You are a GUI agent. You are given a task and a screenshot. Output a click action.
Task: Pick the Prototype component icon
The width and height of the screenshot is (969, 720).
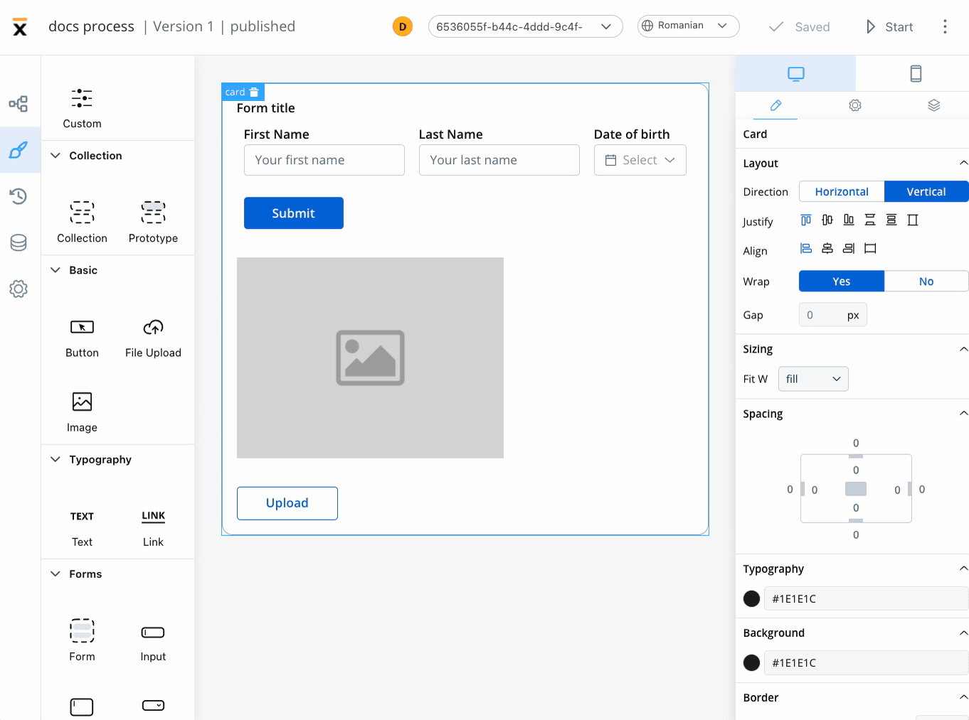tap(153, 213)
